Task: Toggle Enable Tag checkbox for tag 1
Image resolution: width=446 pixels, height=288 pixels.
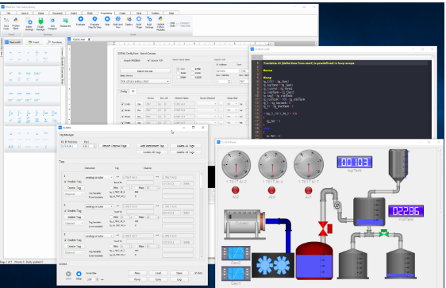Action: 65,182
